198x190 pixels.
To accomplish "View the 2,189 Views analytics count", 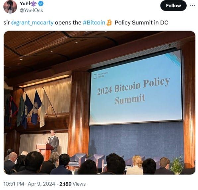I will pos(72,184).
